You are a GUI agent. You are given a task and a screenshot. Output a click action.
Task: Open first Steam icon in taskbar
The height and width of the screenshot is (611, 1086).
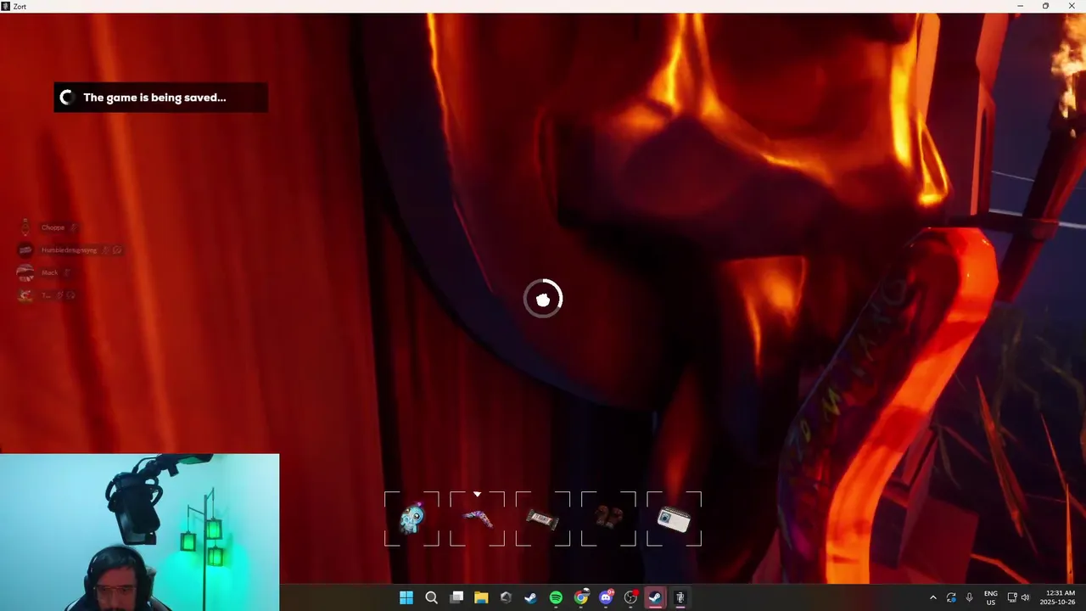[x=531, y=597]
